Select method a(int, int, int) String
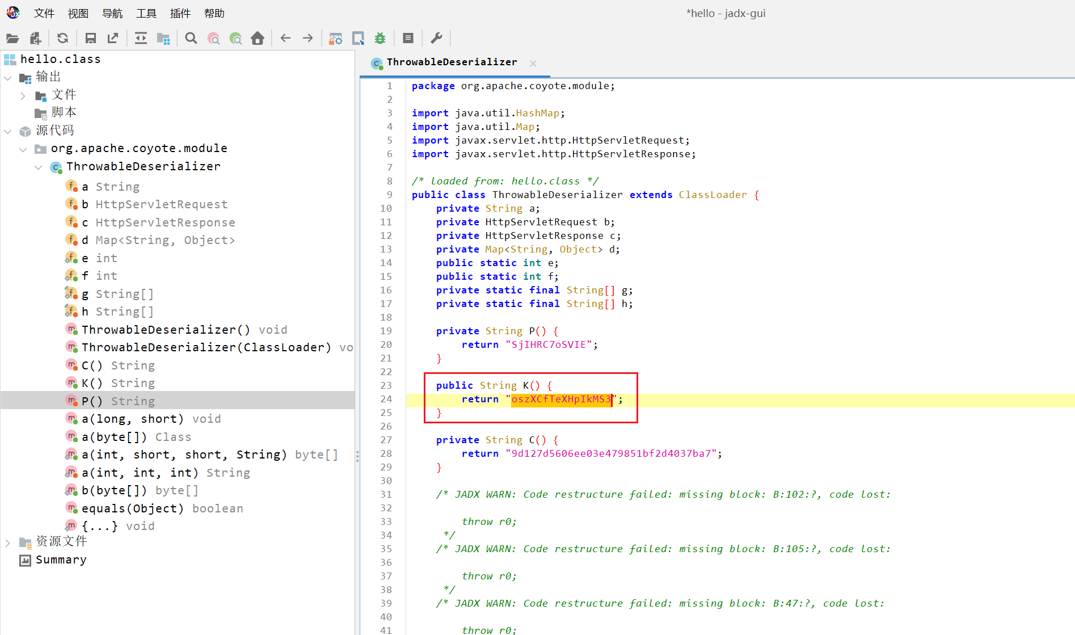The width and height of the screenshot is (1075, 635). [x=166, y=473]
